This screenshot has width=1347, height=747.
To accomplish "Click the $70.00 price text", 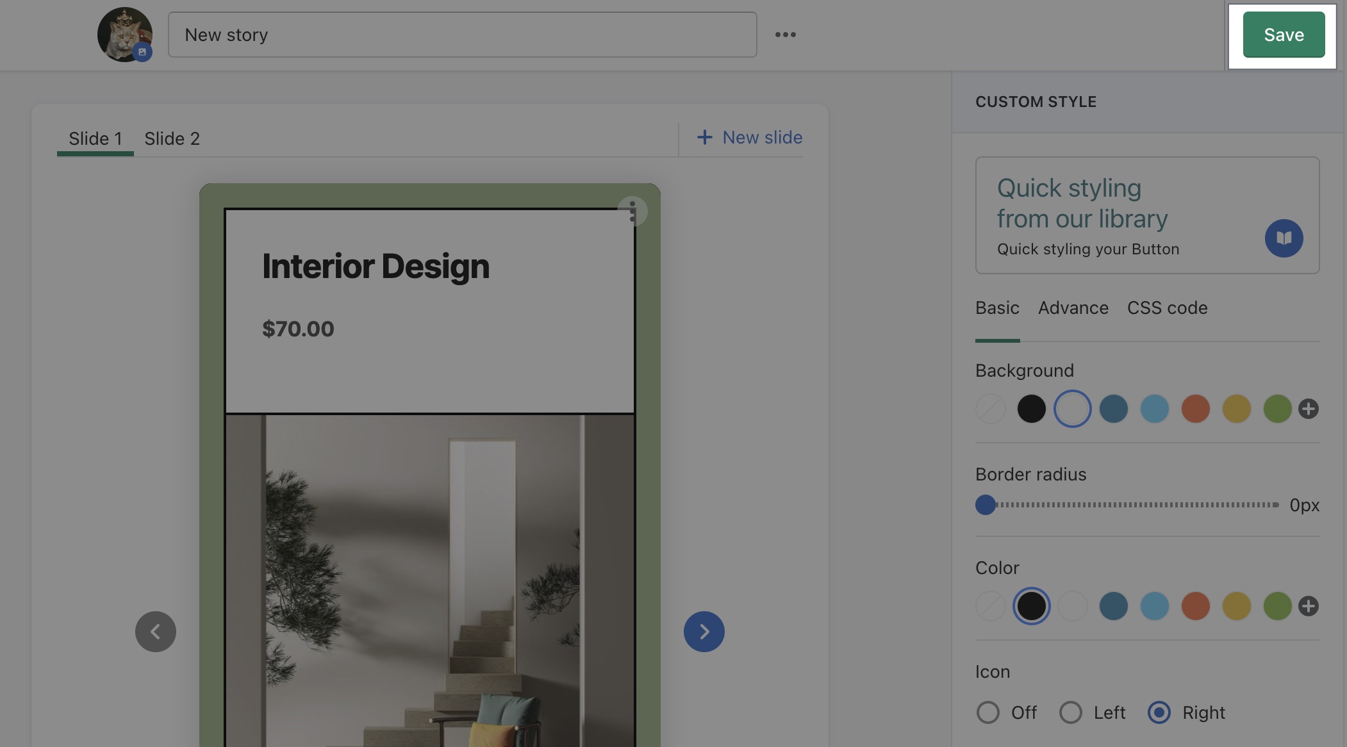I will [298, 329].
